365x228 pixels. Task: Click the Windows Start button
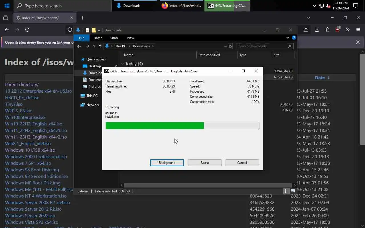click(x=7, y=6)
